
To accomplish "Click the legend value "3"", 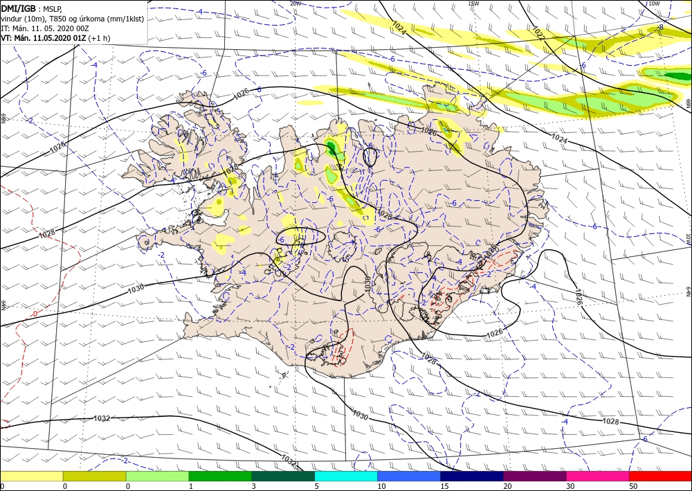I will pos(254,486).
